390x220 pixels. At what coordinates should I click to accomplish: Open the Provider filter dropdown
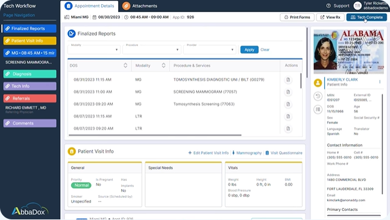(x=210, y=49)
